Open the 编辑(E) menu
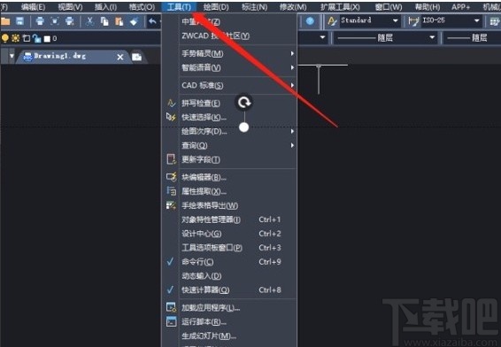Screen dimensions: 501x347 pos(34,7)
